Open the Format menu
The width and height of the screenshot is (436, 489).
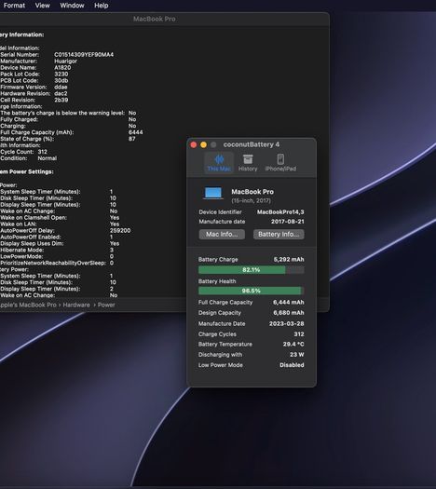pos(14,6)
